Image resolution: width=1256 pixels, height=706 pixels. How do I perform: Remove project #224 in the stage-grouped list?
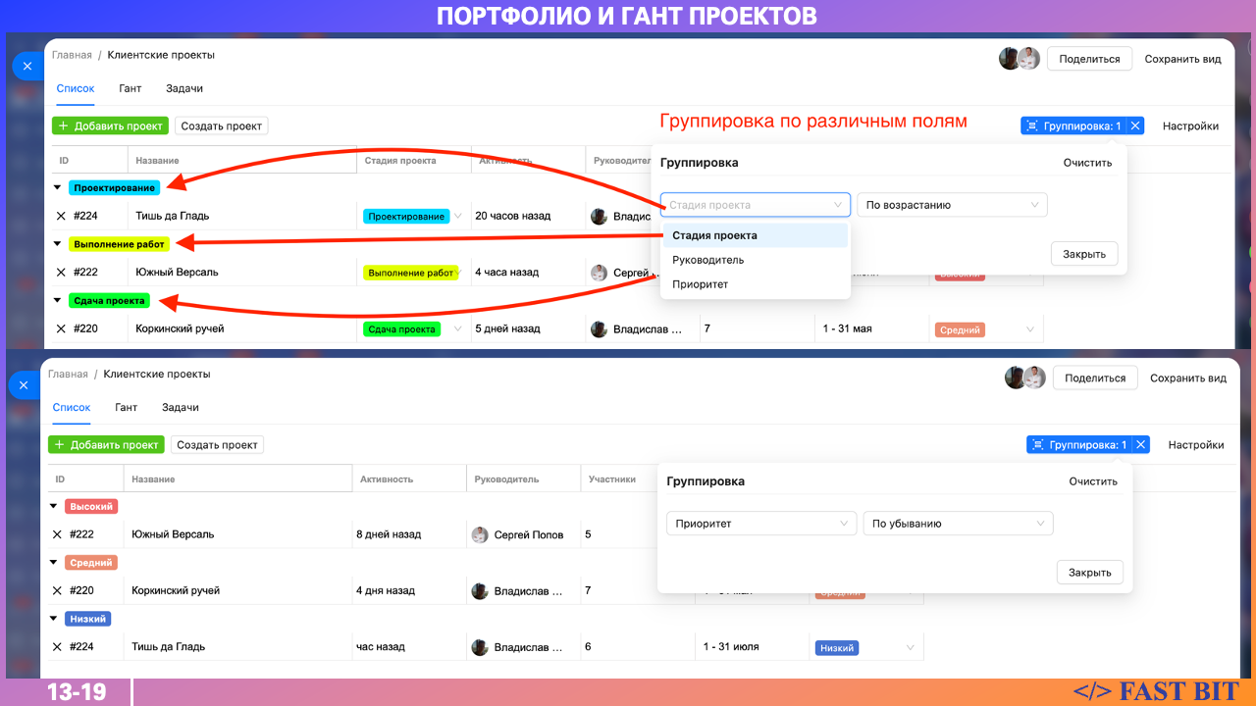pos(61,216)
